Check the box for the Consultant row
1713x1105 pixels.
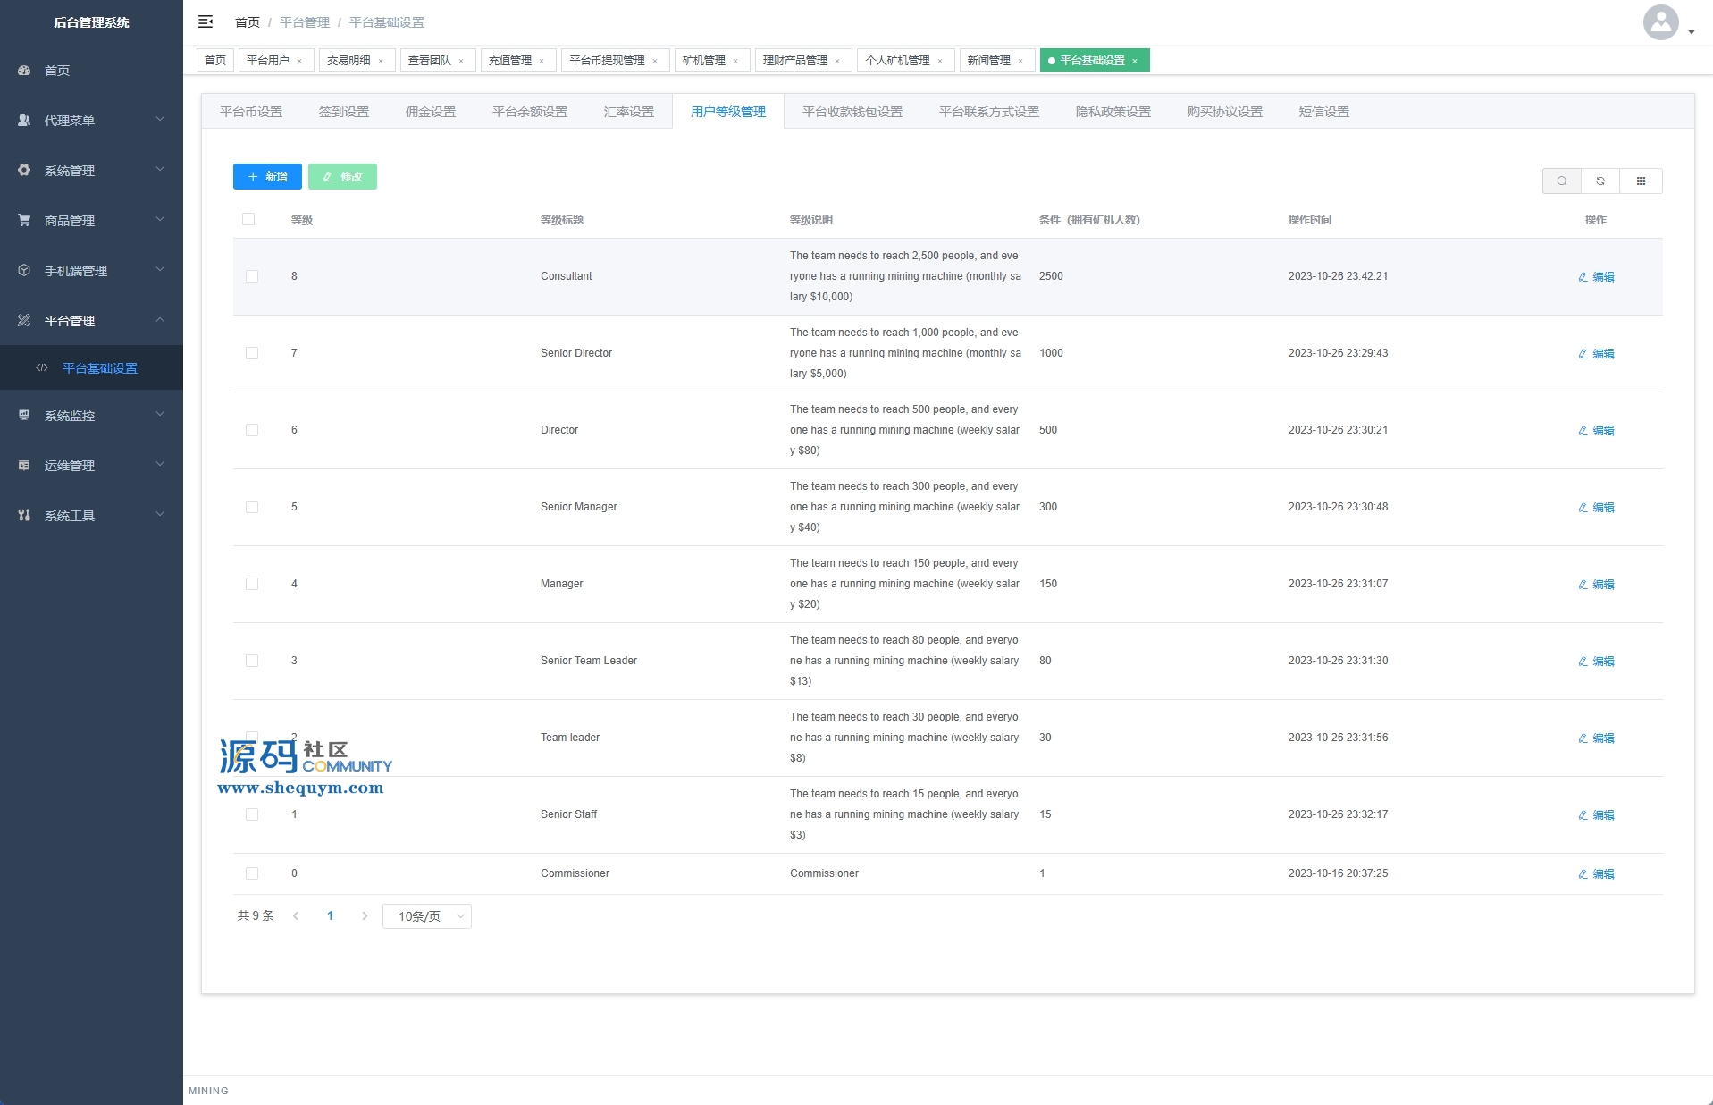pyautogui.click(x=252, y=276)
